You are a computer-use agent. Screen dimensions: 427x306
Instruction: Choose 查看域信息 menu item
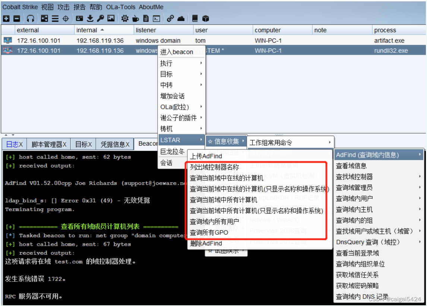point(379,166)
